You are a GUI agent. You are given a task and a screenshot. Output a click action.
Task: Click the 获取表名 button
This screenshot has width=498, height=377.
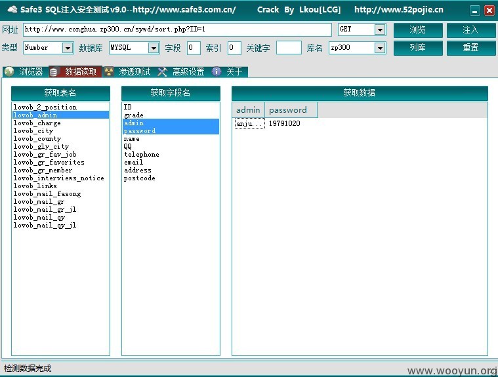[60, 93]
